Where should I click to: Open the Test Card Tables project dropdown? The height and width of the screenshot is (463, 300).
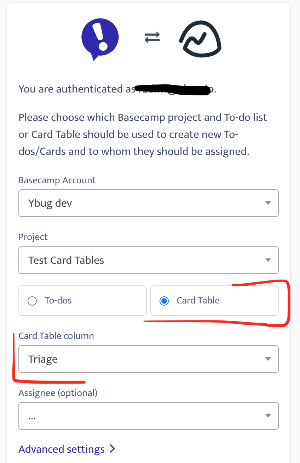149,260
